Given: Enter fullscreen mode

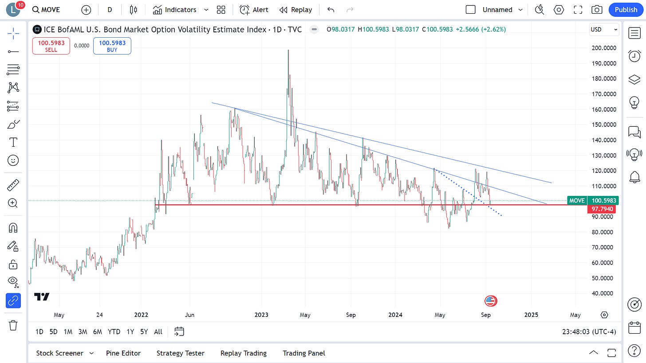Looking at the screenshot, I should click(x=578, y=10).
